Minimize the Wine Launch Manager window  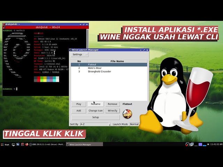pos(141,50)
